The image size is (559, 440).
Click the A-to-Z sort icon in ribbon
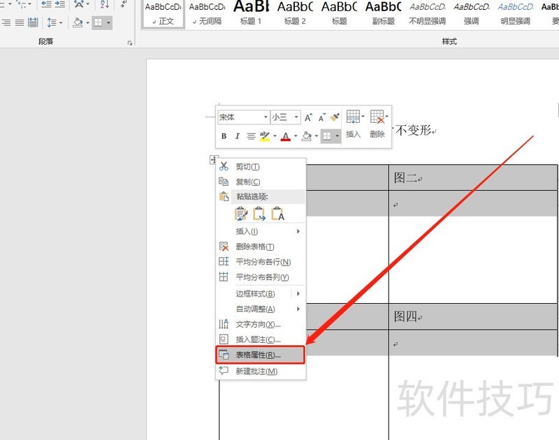104,4
